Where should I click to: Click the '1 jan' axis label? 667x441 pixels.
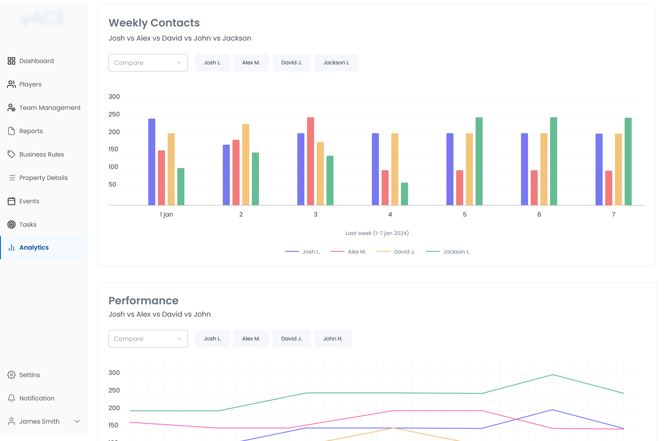click(x=166, y=214)
